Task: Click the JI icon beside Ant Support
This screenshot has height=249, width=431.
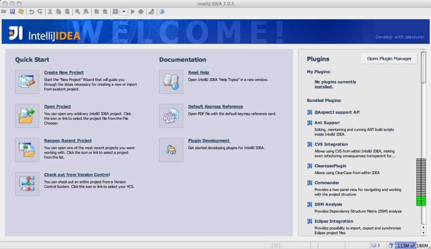Action: point(309,123)
